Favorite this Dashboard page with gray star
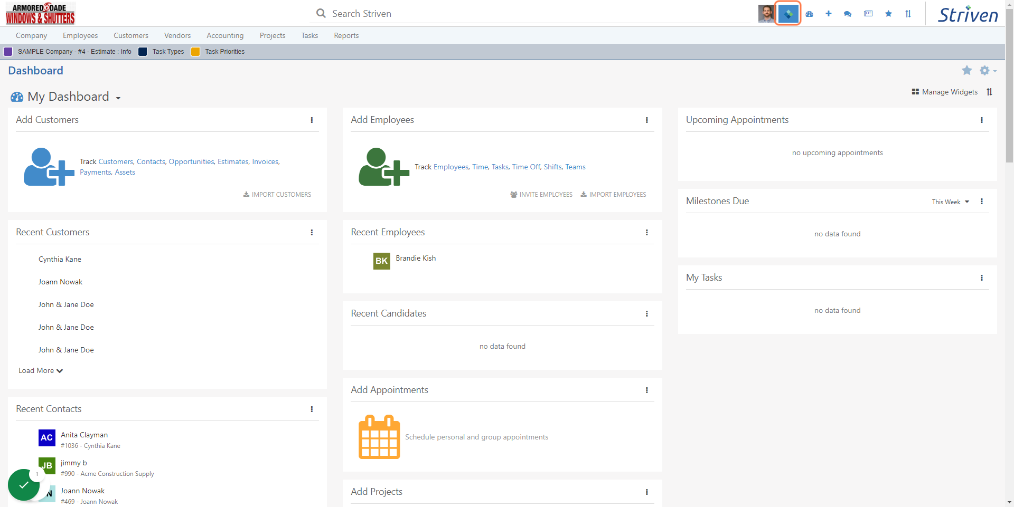 click(x=966, y=70)
